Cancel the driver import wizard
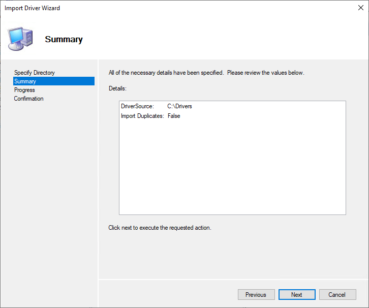The height and width of the screenshot is (308, 369). coord(337,295)
